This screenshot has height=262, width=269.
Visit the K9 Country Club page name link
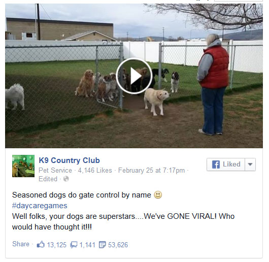point(69,160)
